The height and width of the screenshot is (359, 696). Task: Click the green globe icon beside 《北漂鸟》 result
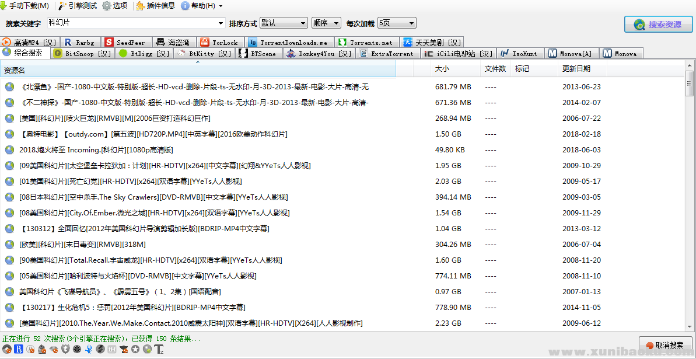pos(9,86)
